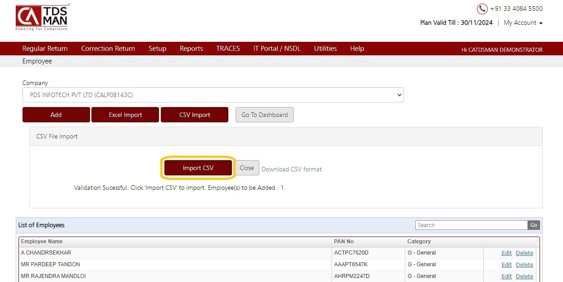Click the Add employee button
563x282 pixels.
(56, 115)
